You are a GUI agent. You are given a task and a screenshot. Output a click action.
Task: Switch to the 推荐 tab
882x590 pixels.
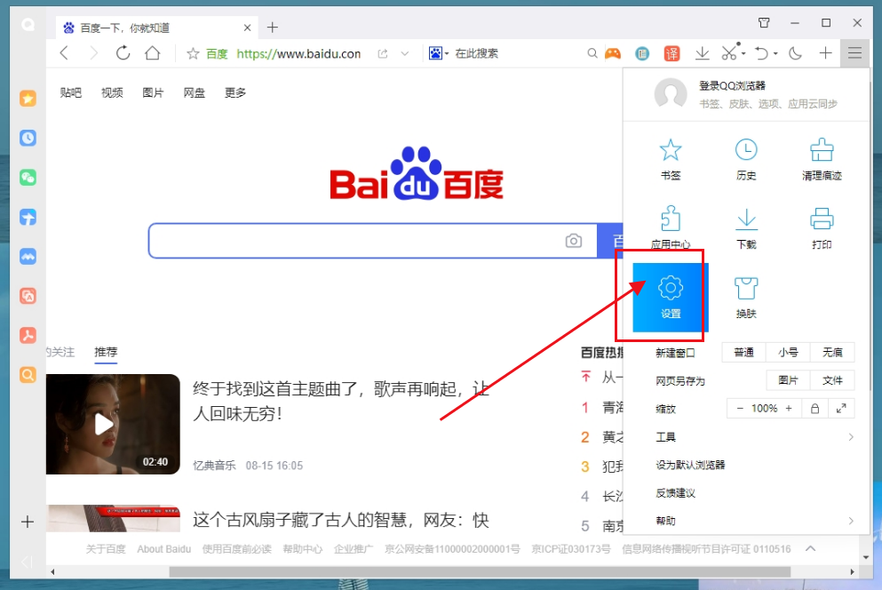pos(106,352)
